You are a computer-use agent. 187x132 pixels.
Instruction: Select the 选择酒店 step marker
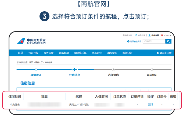[113, 70]
